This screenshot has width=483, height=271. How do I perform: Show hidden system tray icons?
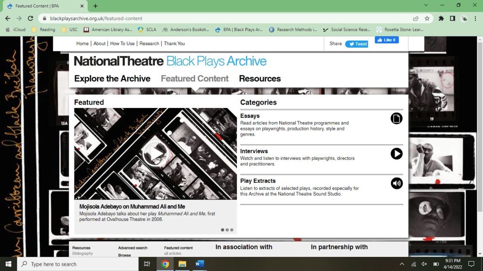tap(402, 264)
